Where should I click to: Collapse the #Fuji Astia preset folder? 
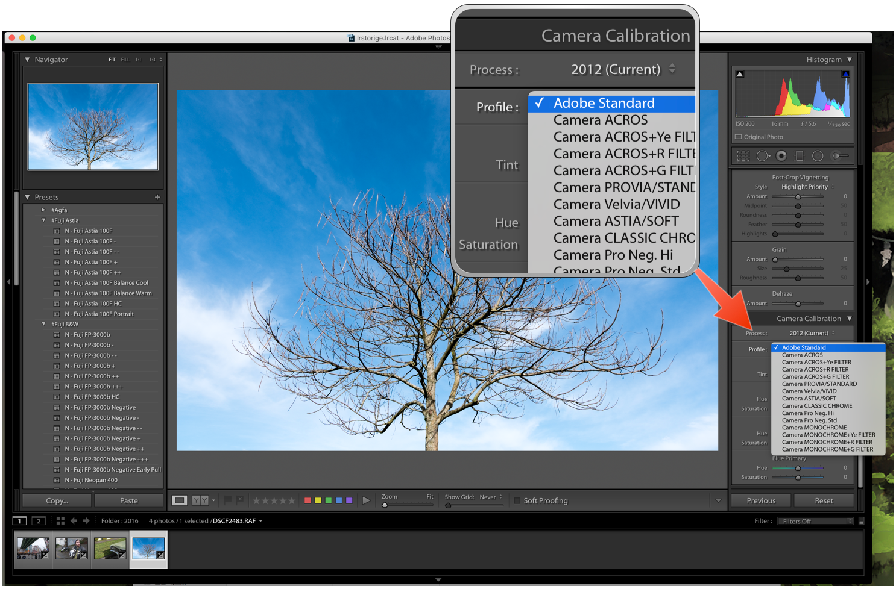(43, 220)
